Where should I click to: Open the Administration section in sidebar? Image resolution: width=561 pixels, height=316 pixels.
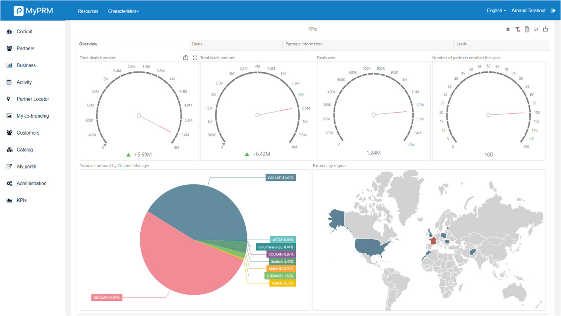tap(31, 184)
